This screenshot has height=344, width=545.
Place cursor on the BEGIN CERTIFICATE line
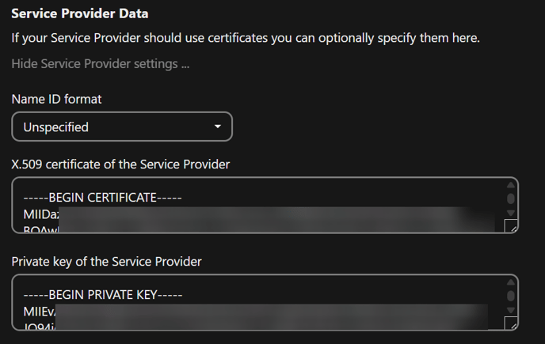(x=102, y=198)
